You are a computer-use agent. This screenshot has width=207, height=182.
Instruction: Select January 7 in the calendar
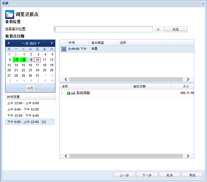pos(16,60)
